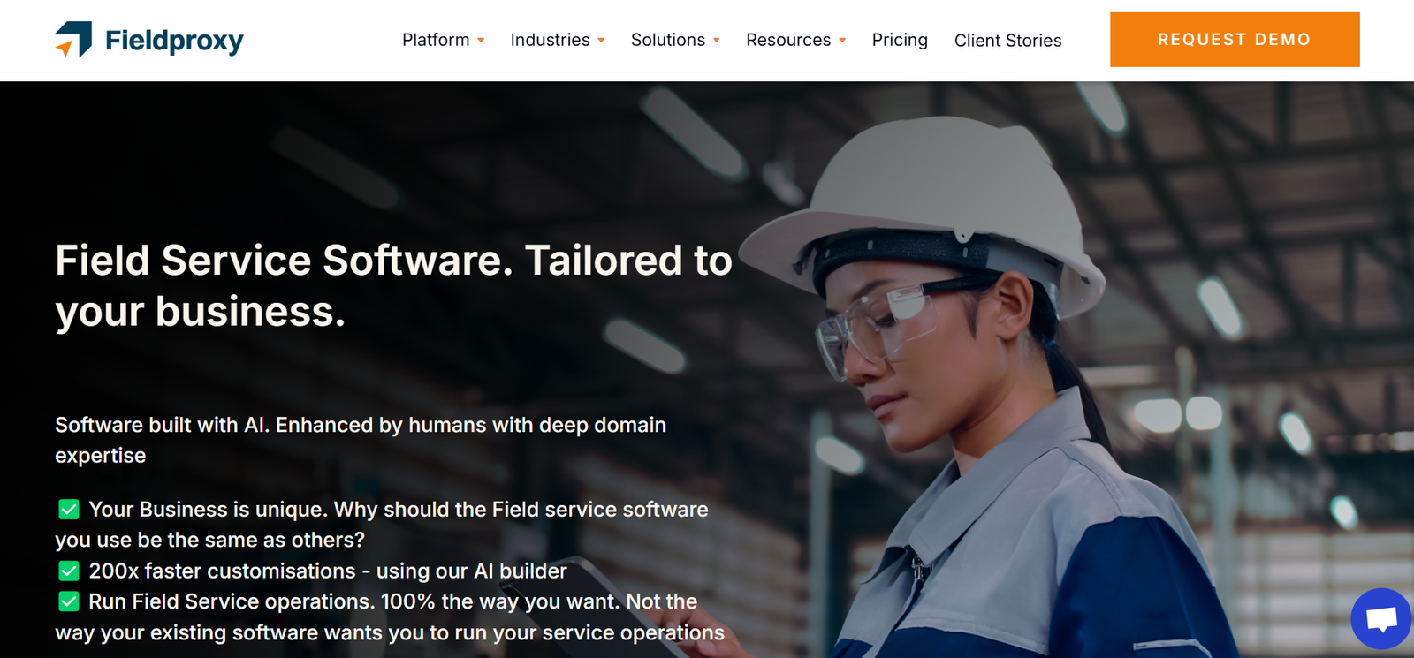Click the Solutions menu label
The height and width of the screenshot is (658, 1414).
[667, 40]
